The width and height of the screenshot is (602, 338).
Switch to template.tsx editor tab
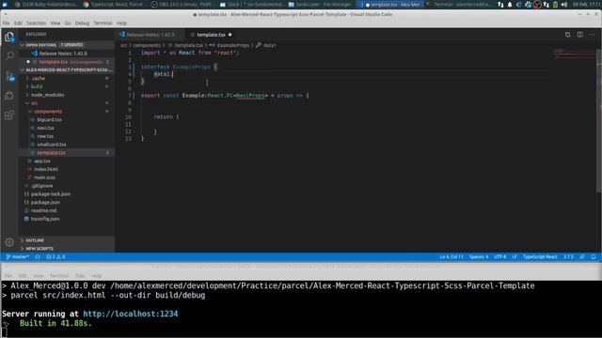coord(211,35)
